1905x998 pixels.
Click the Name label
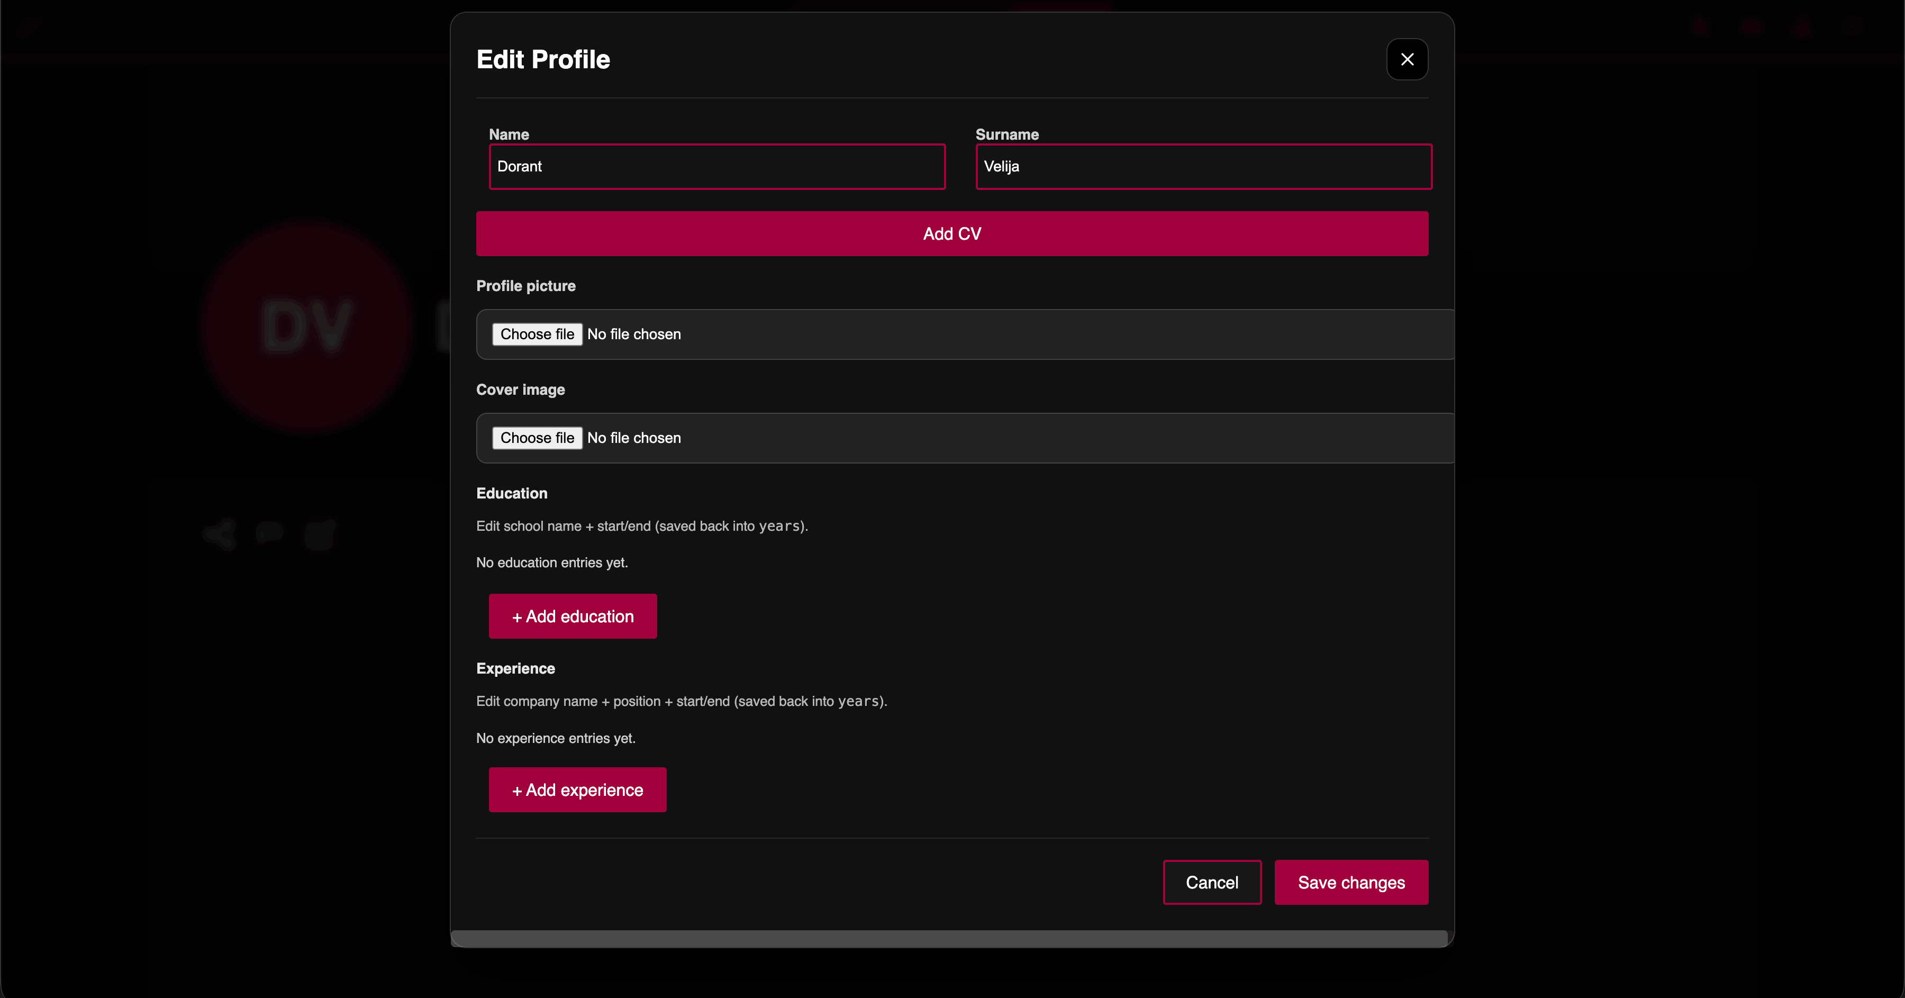pos(509,134)
